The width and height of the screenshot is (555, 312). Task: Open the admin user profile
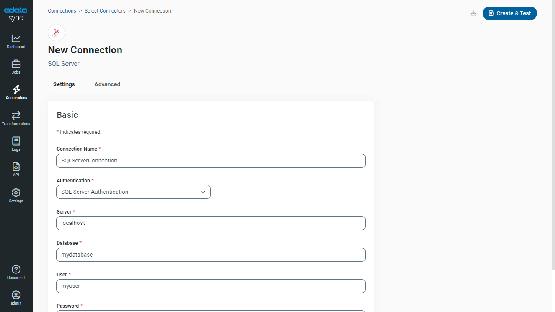16,298
